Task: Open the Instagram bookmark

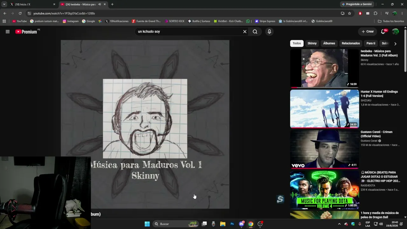Action: coord(71,21)
